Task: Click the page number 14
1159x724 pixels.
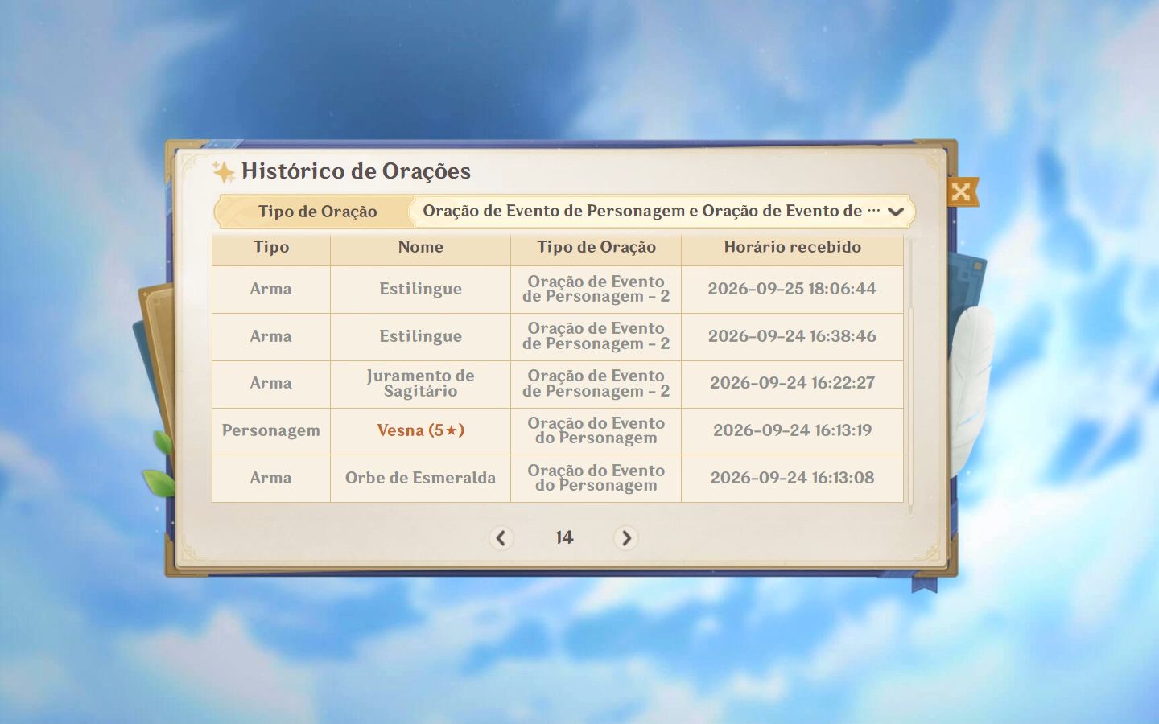Action: click(x=563, y=537)
